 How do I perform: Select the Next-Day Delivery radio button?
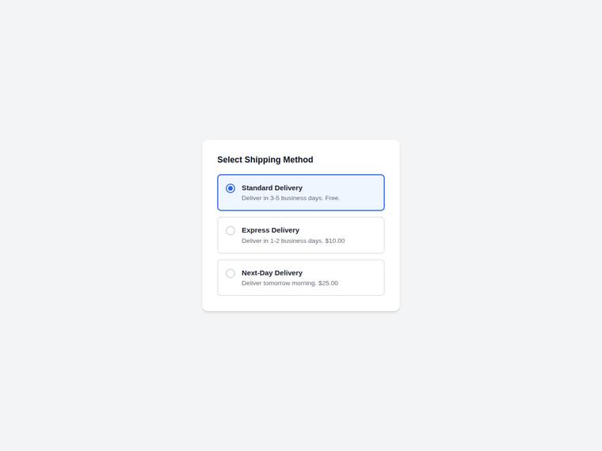pyautogui.click(x=231, y=273)
